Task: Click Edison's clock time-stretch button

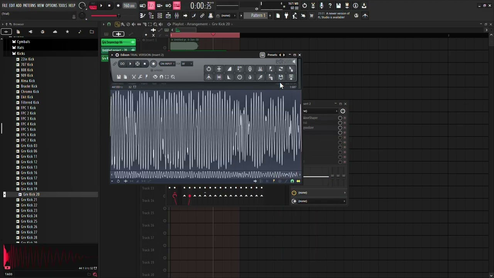Action: click(x=240, y=77)
